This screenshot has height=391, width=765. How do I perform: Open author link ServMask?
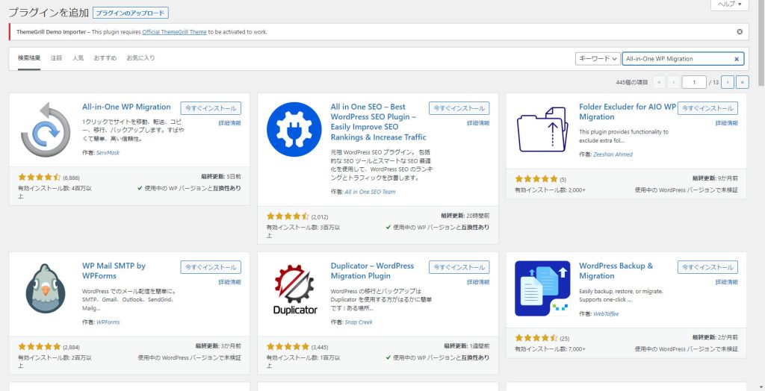[108, 153]
